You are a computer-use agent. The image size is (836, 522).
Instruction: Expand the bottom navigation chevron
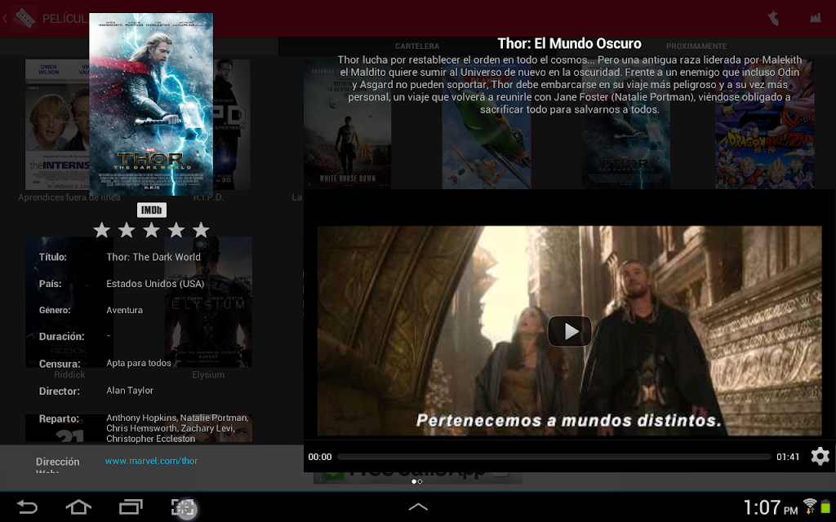click(x=418, y=507)
